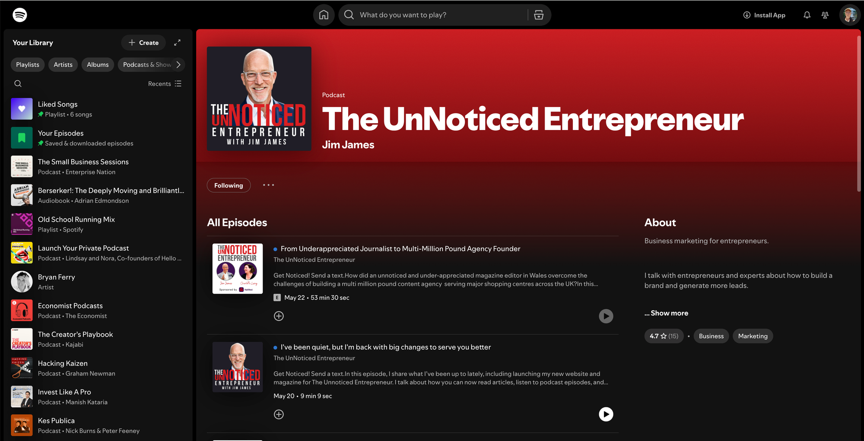Image resolution: width=864 pixels, height=441 pixels.
Task: Filter library by Albums
Action: tap(98, 65)
